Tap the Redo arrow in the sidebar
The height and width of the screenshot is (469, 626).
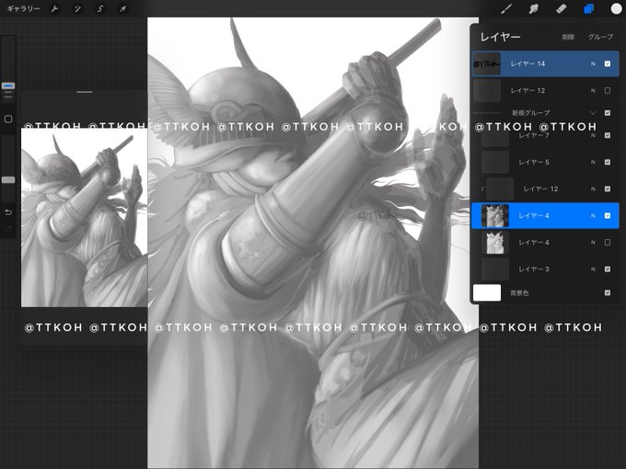click(x=8, y=228)
